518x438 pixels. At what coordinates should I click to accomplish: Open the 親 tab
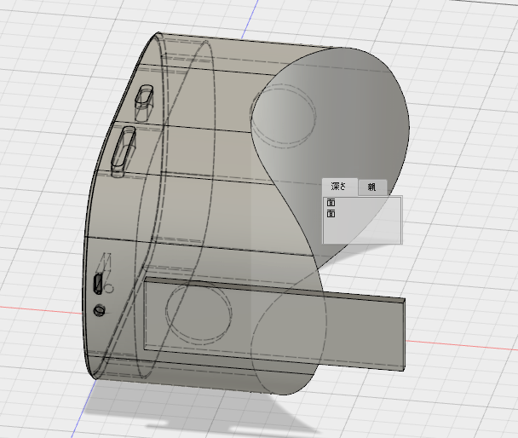pyautogui.click(x=372, y=187)
